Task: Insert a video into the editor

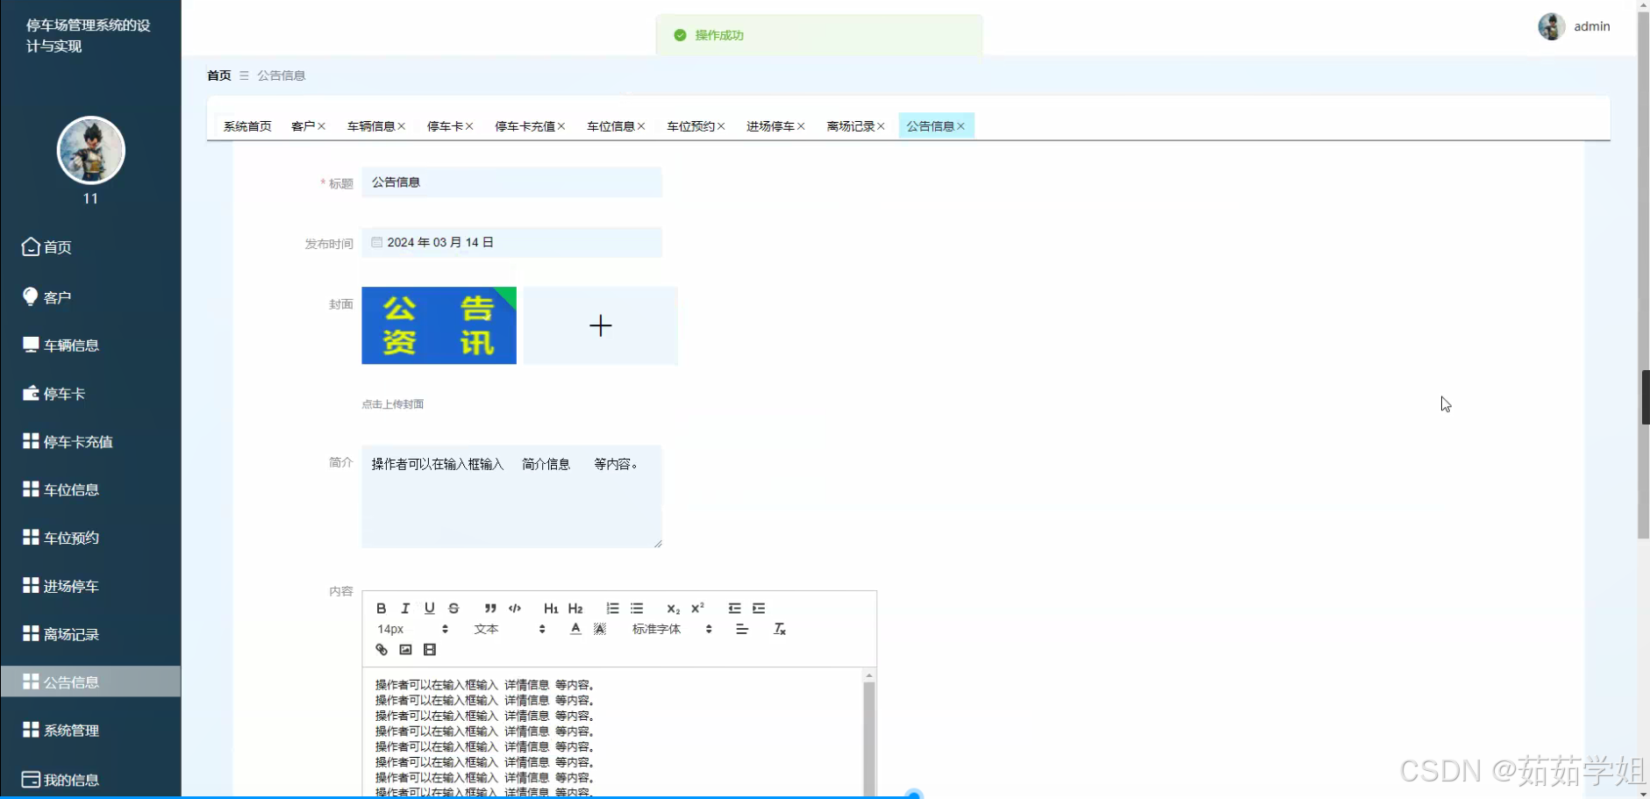Action: (x=429, y=650)
